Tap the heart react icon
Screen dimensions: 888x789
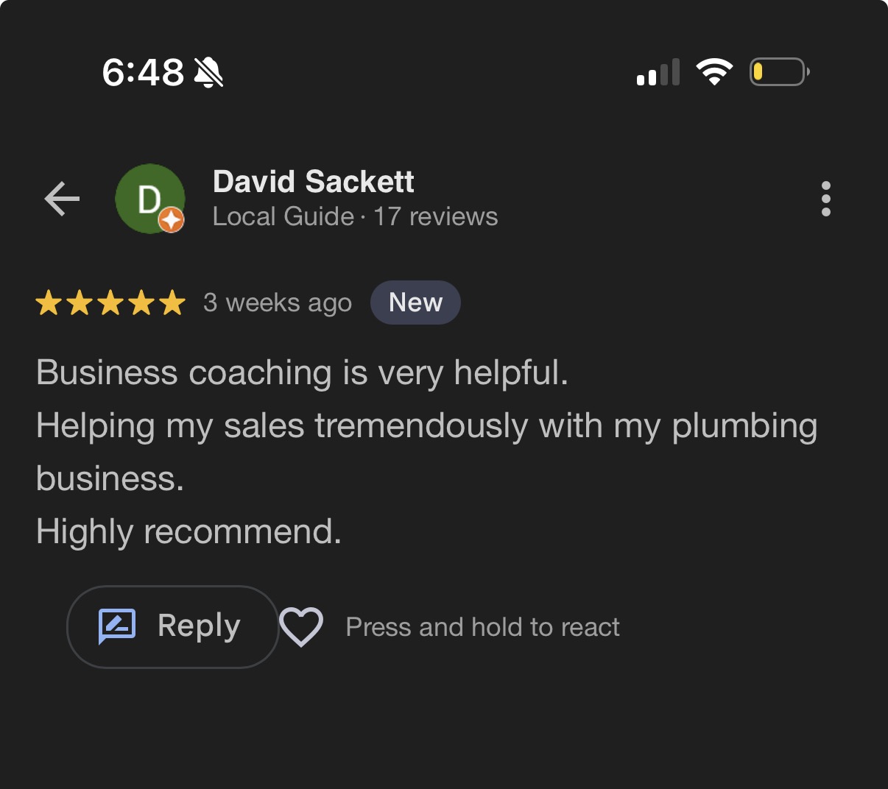(301, 627)
